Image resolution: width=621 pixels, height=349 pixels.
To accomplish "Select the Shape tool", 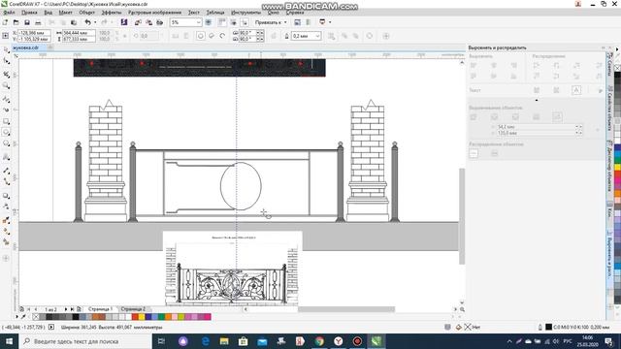I will point(6,61).
